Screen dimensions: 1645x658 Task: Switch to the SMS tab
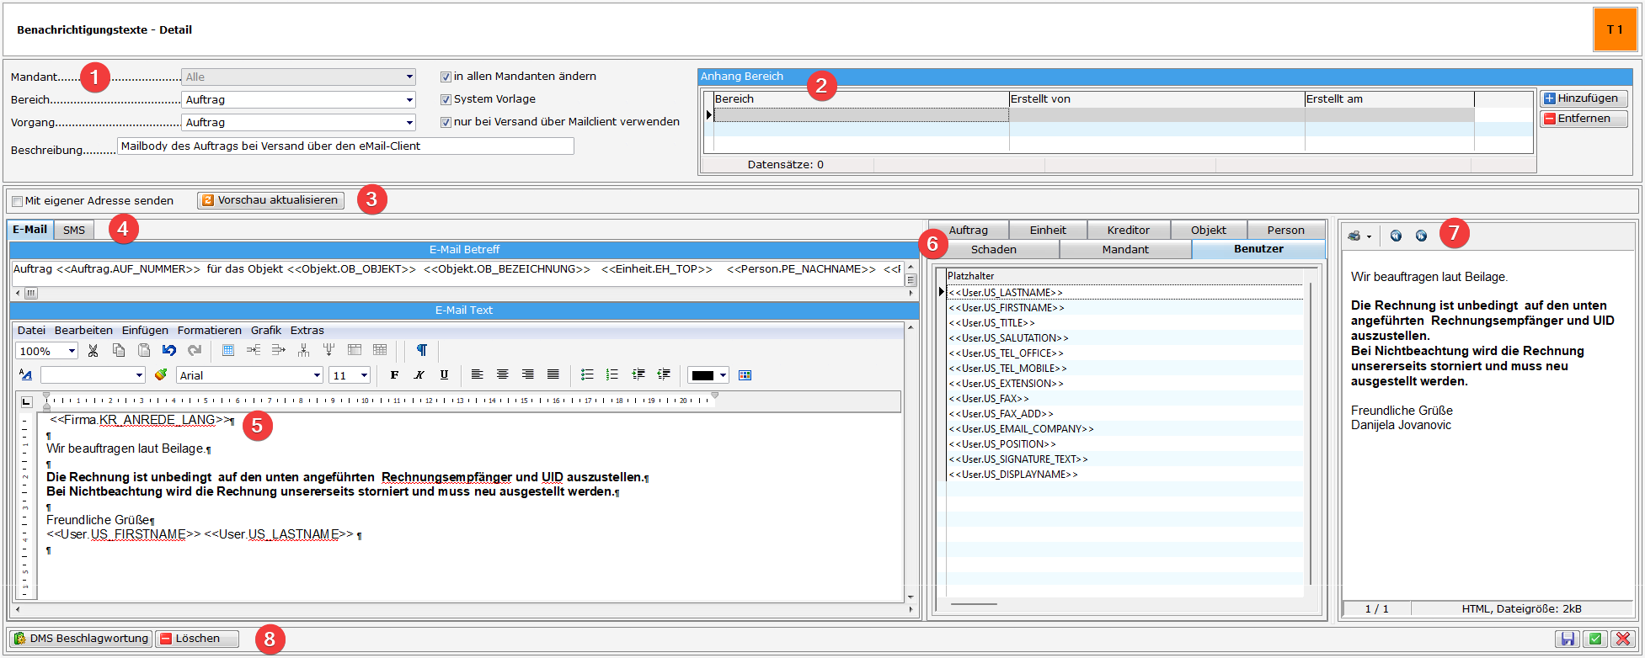coord(74,231)
